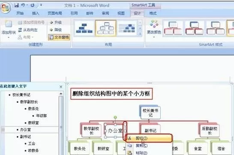Choose the first blue hierarchy layout thumbnail
Viewport: 234px width, 155px height.
click(x=84, y=28)
